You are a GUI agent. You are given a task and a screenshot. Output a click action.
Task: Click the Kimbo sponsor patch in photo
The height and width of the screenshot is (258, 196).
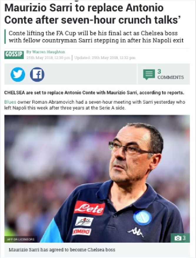click(x=82, y=231)
